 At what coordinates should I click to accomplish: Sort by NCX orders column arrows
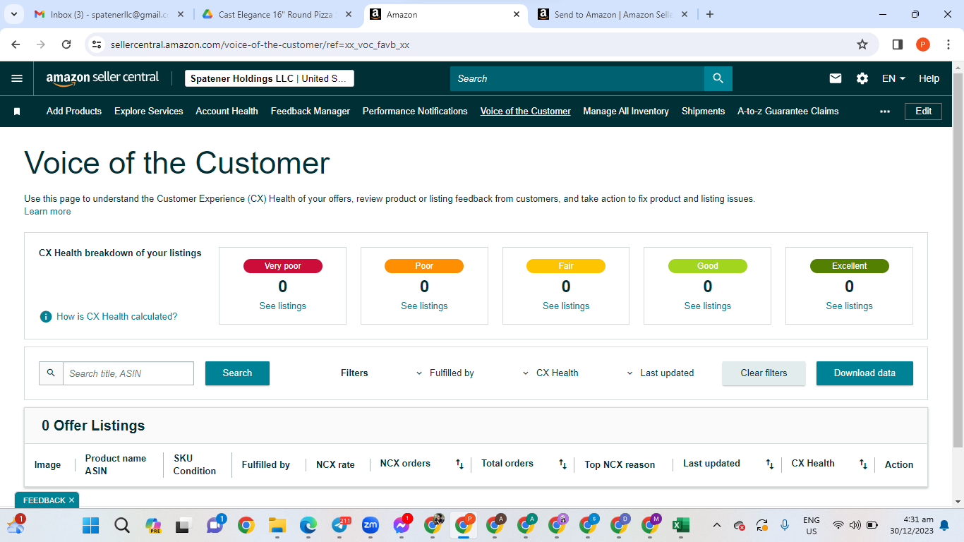pos(459,464)
